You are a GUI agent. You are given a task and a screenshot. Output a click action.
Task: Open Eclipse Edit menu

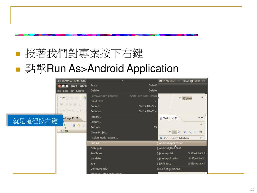(x=66, y=91)
